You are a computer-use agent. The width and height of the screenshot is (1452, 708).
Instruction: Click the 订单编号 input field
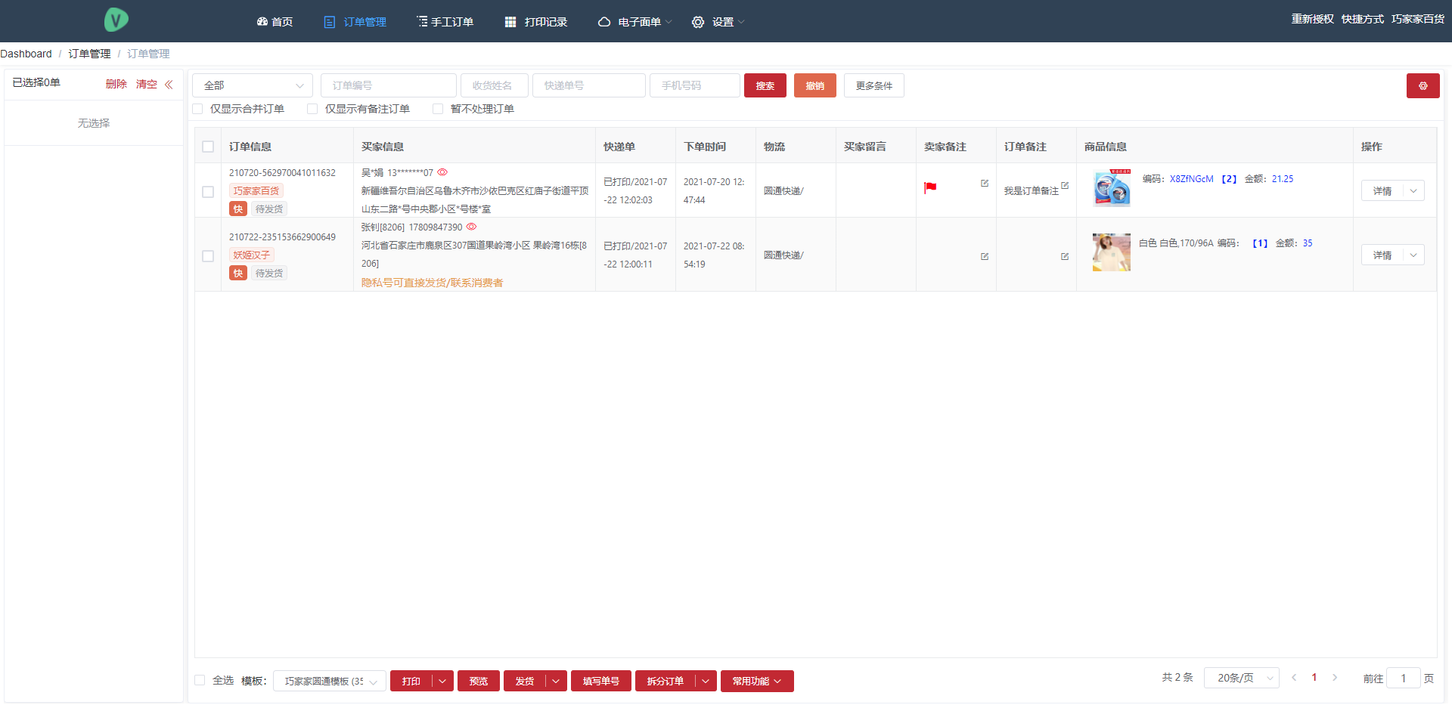[388, 85]
